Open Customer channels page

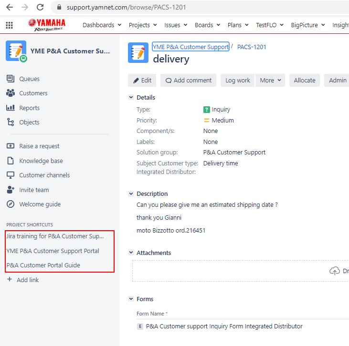coord(44,175)
